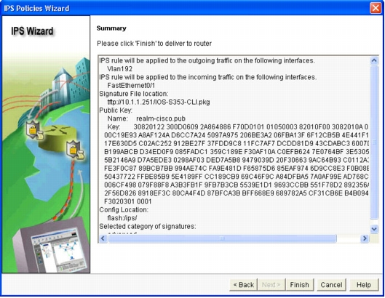The width and height of the screenshot is (385, 298).
Task: Click the upper-left shield lock icon
Action: coord(34,130)
